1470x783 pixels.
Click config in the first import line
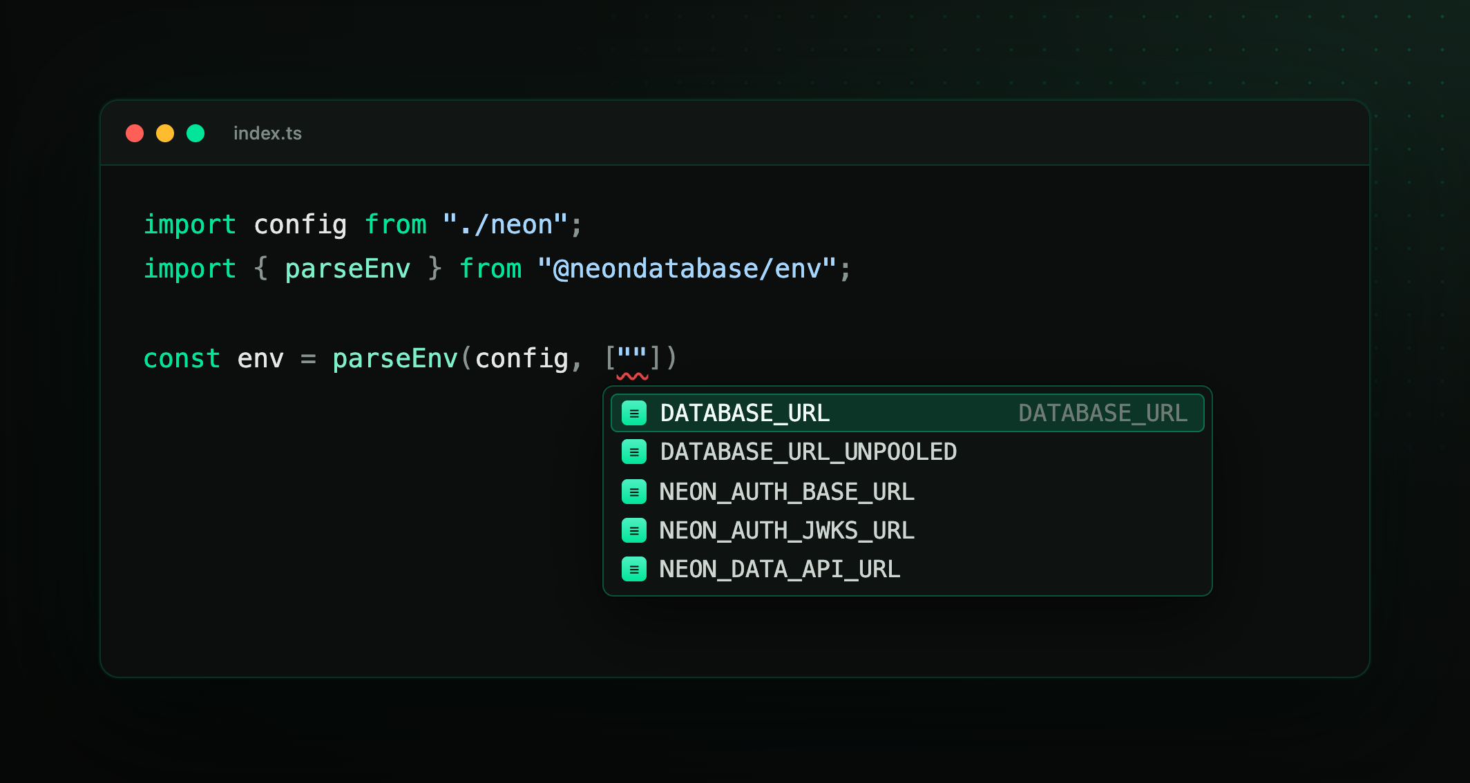(x=300, y=225)
